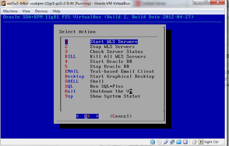Click the optical CD/DVD drive status icon
This screenshot has width=229, height=146.
(x=159, y=142)
